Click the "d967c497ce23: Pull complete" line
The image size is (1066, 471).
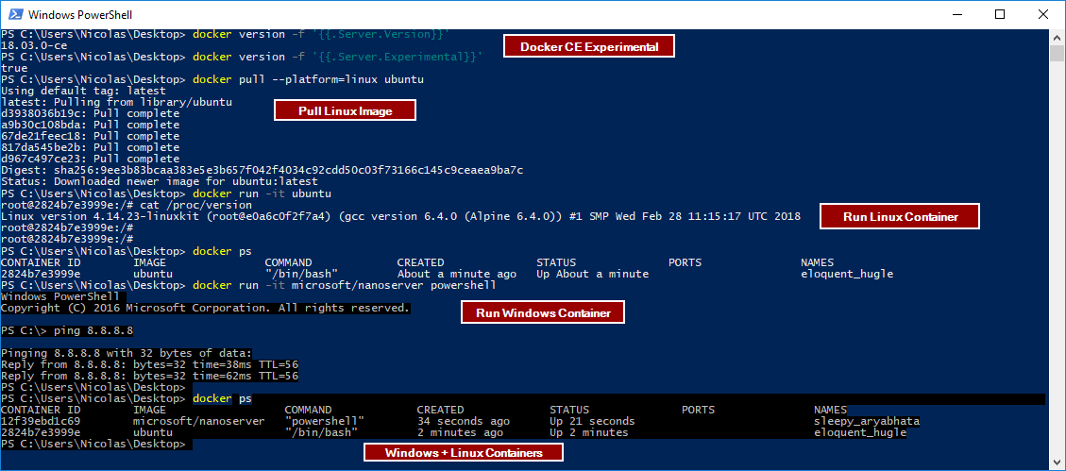91,159
